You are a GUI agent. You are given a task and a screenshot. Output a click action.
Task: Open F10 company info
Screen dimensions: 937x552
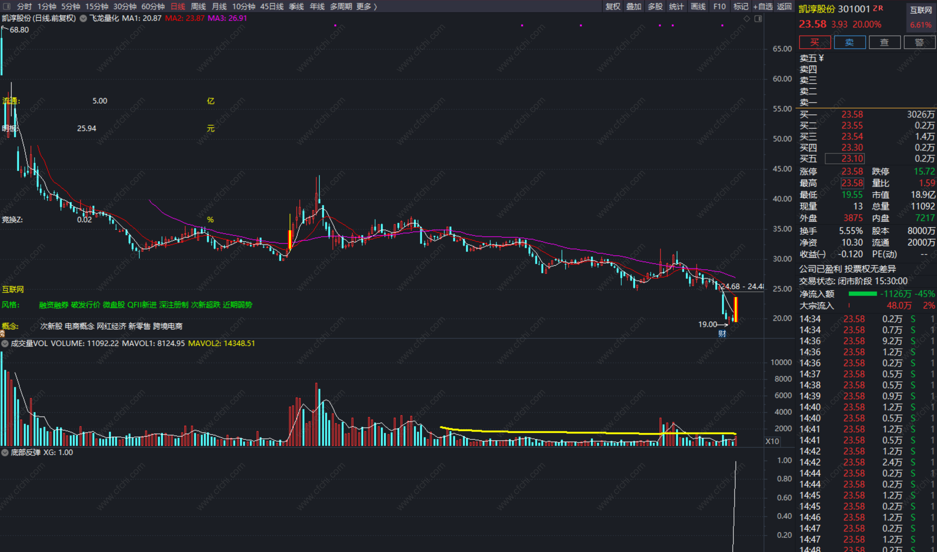[719, 7]
